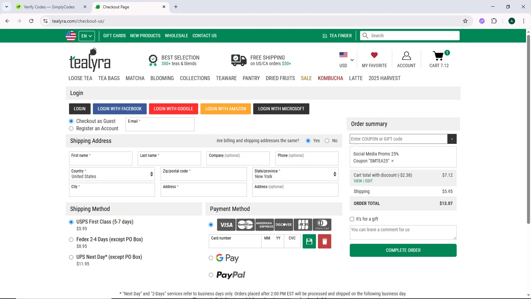The height and width of the screenshot is (299, 531).
Task: Click the Tea Finder checklist icon
Action: point(325,36)
